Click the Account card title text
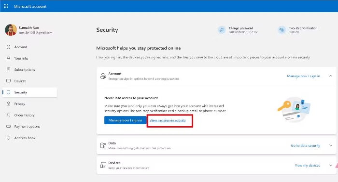Viewport: 338px width, 182px height. coord(115,74)
